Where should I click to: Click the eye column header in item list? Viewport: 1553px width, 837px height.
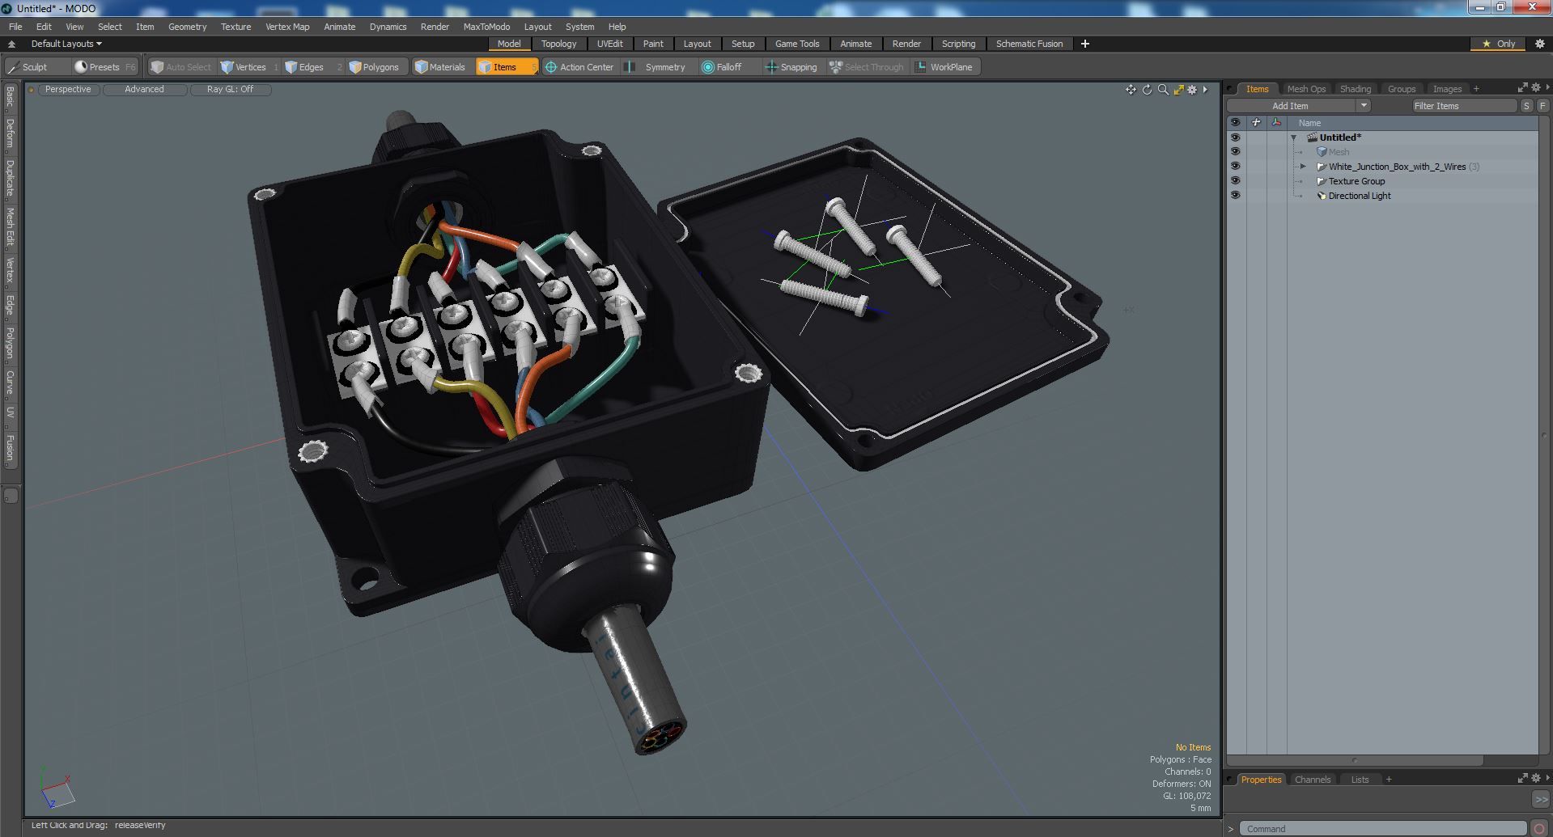1235,123
